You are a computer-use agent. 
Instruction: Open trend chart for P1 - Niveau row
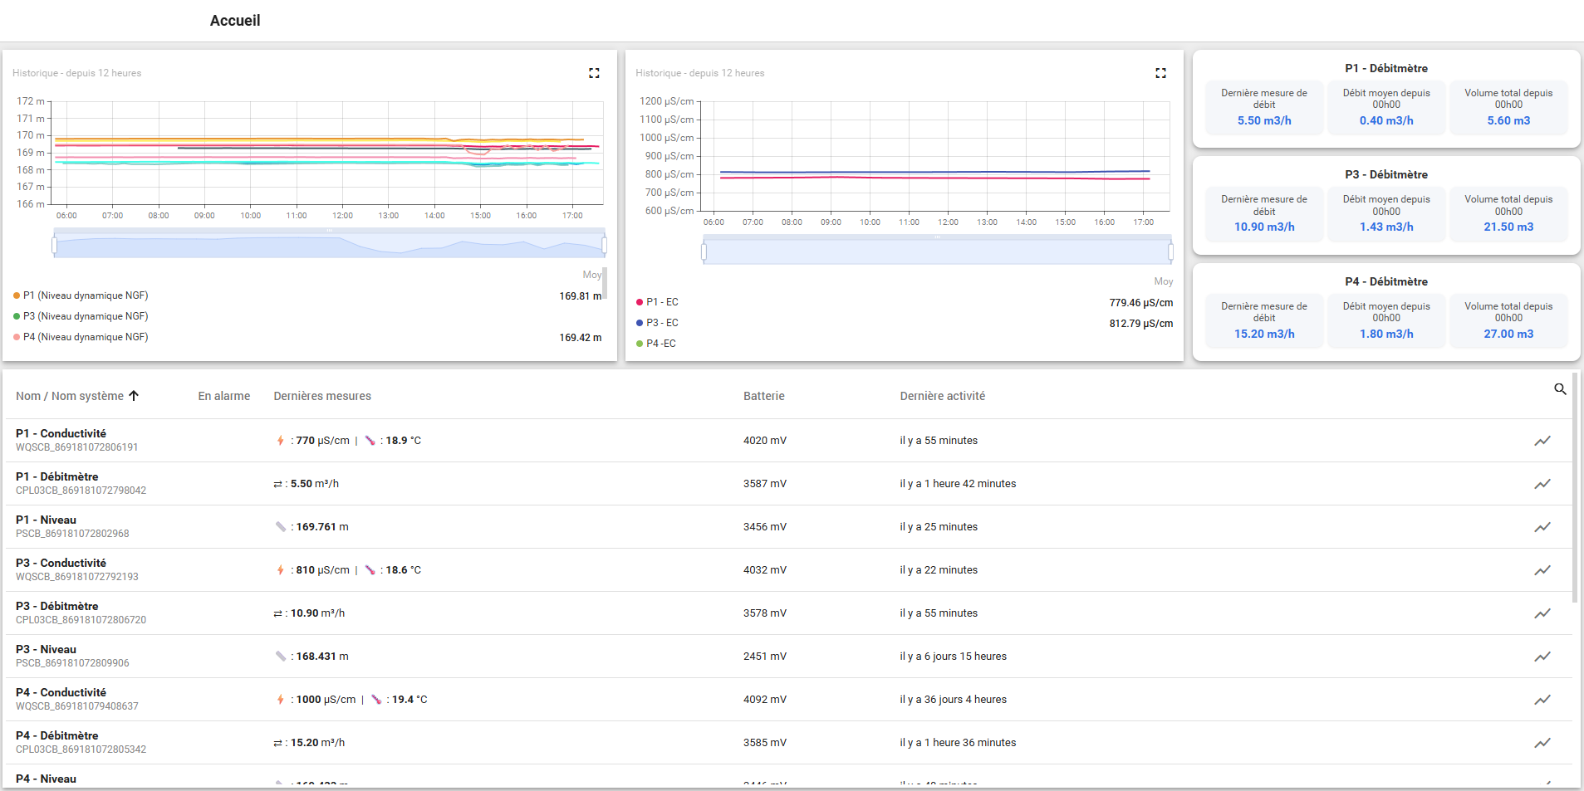pos(1542,527)
